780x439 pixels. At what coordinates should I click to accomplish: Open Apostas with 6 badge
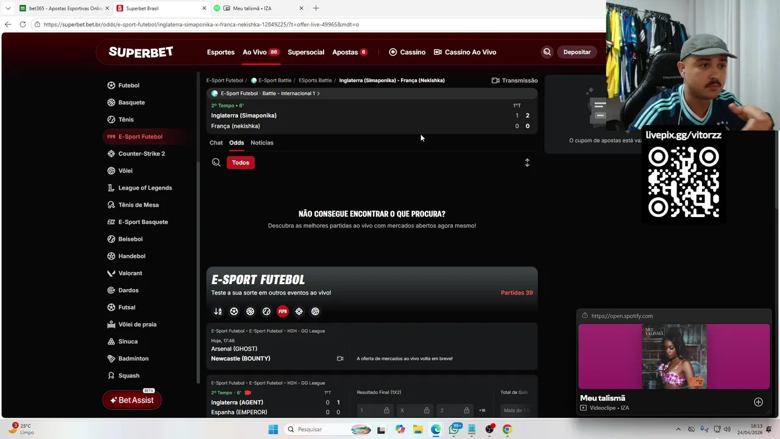[x=350, y=52]
